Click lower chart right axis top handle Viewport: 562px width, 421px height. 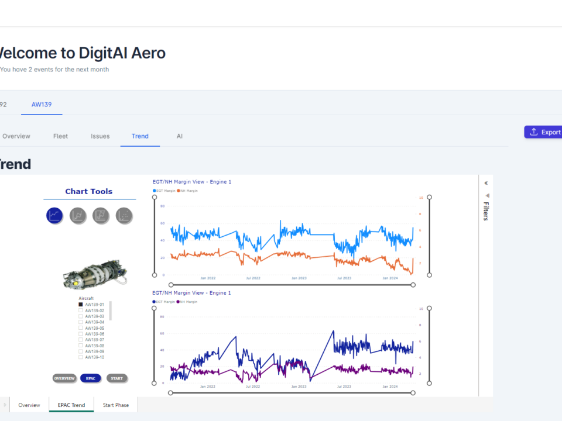tap(429, 308)
